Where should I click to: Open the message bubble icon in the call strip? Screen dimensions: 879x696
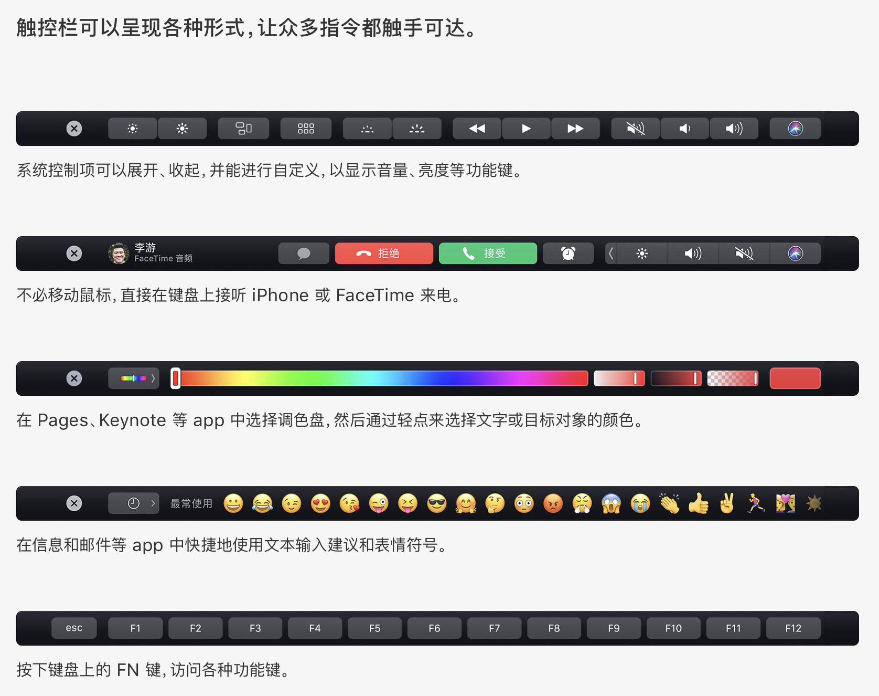(304, 254)
